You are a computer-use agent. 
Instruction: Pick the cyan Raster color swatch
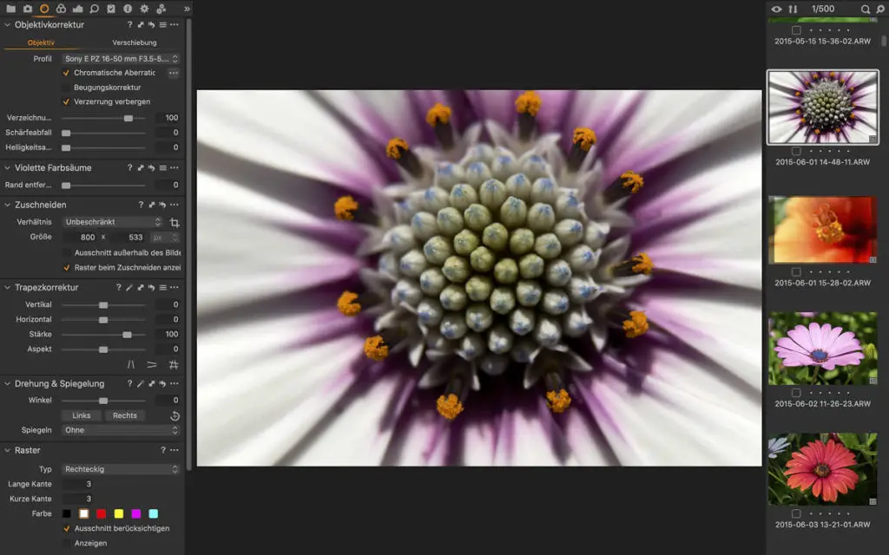point(153,513)
